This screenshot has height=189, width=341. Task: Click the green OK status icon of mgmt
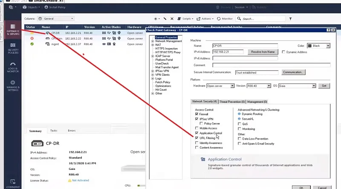click(32, 44)
